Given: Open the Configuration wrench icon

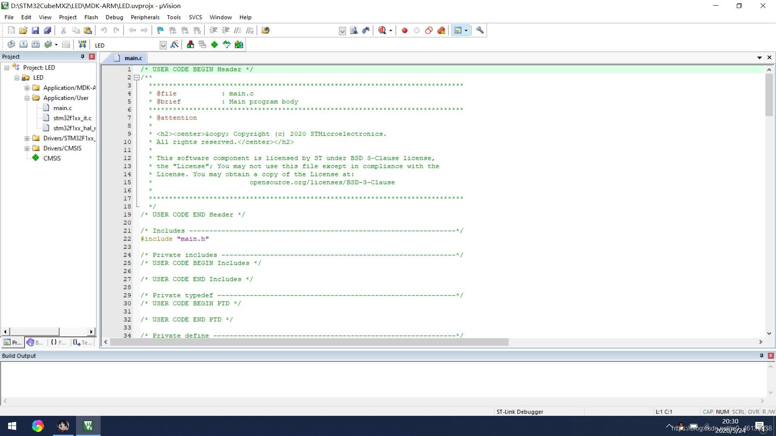Looking at the screenshot, I should click(x=480, y=30).
